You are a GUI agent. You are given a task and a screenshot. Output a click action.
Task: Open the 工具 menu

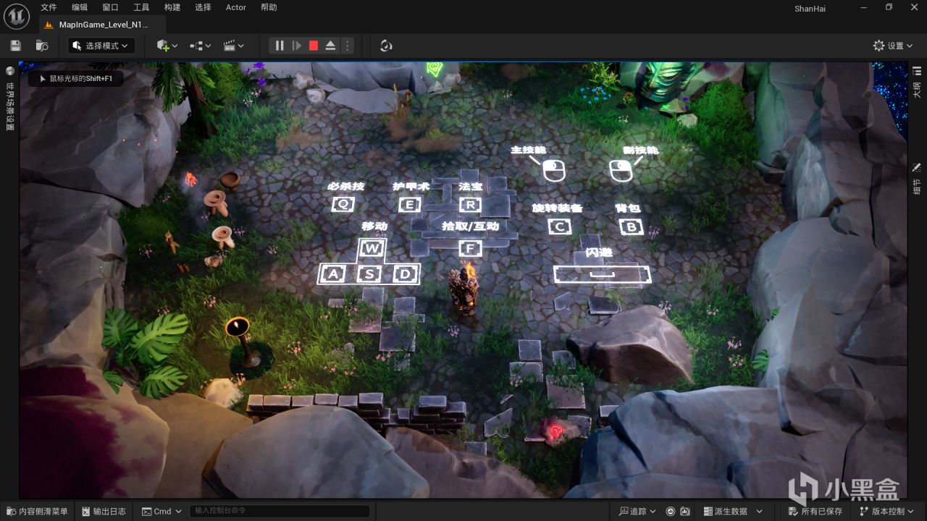(x=141, y=7)
